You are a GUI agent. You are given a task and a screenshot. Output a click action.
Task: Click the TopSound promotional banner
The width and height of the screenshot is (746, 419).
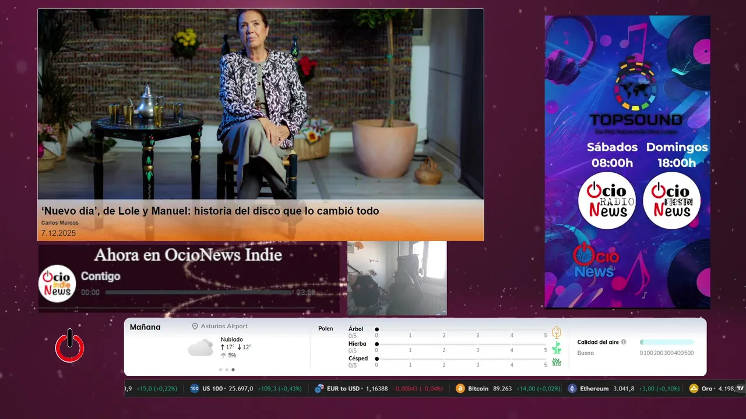tap(627, 161)
